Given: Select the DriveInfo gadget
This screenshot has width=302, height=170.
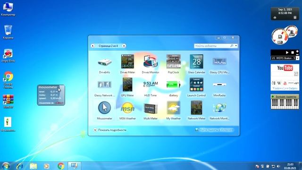Looking at the screenshot, I should (104, 65).
